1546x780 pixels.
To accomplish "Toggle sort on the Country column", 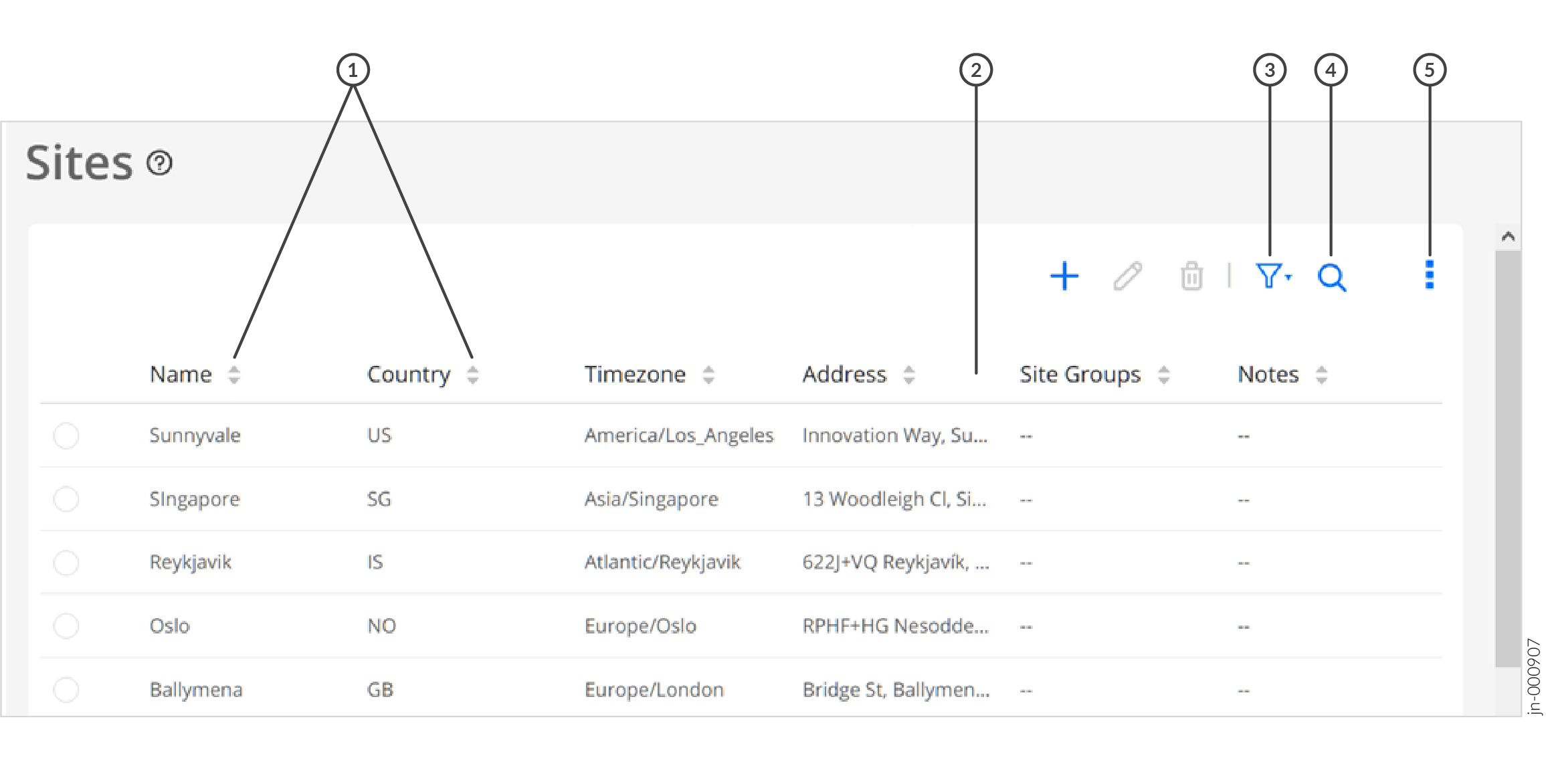I will point(474,375).
